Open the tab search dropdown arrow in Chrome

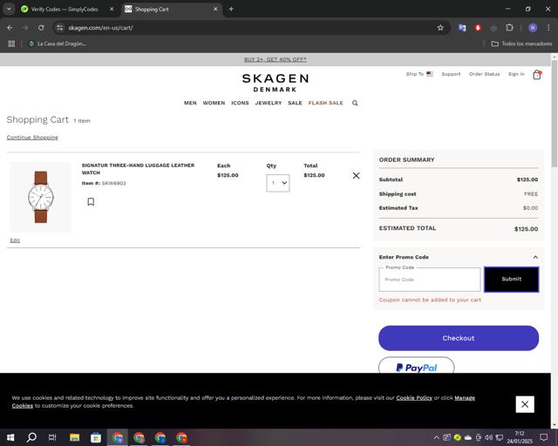9,10
